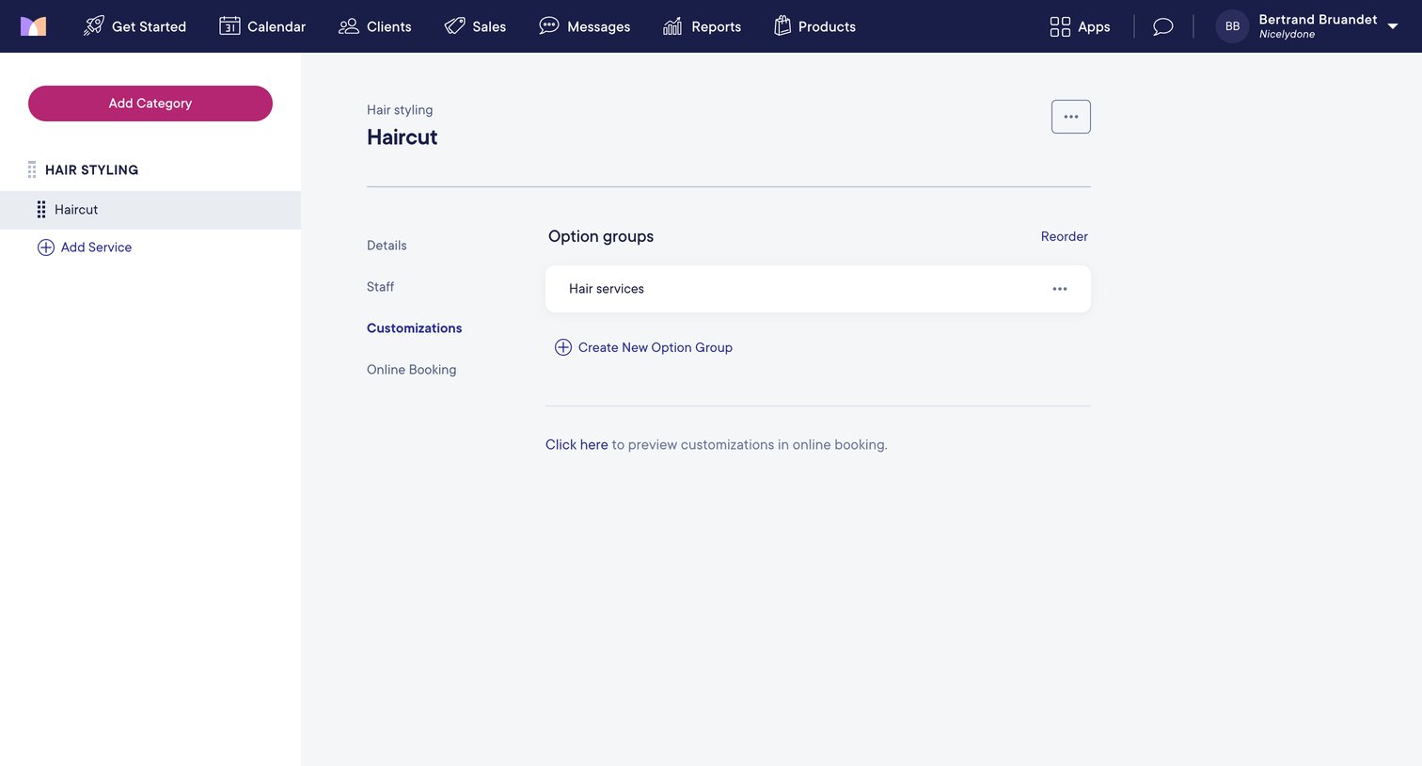Click the Reports chart icon
1422x766 pixels.
pyautogui.click(x=672, y=26)
